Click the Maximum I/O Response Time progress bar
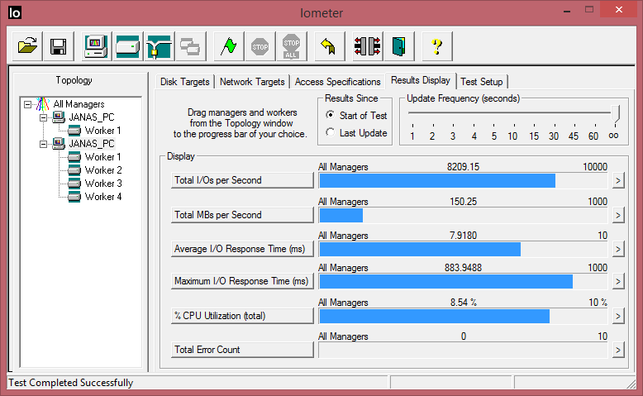The width and height of the screenshot is (643, 396). coord(463,282)
